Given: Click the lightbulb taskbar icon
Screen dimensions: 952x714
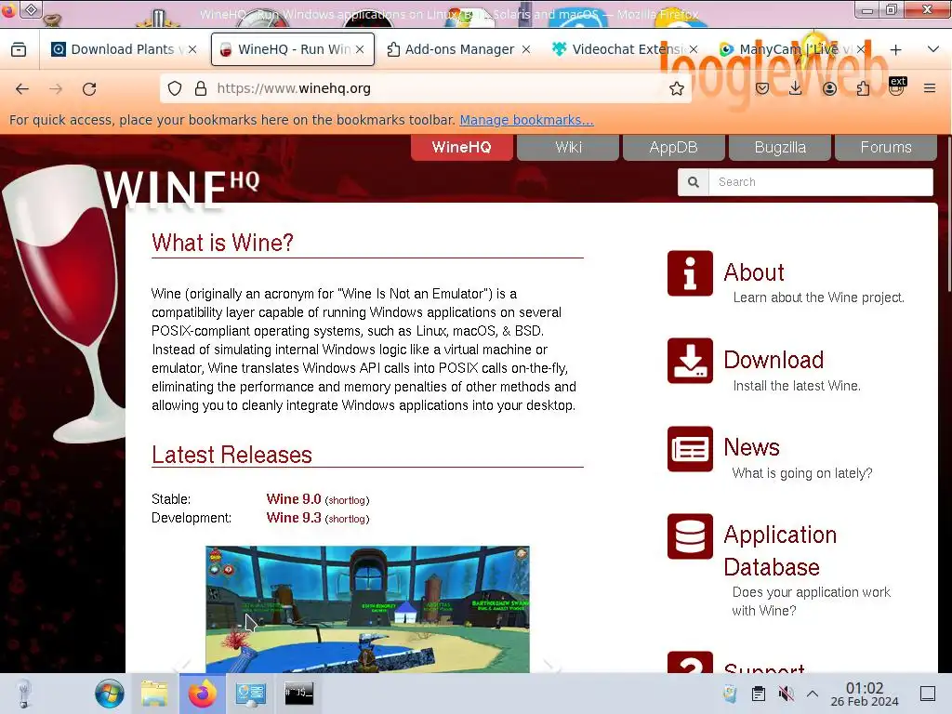Looking at the screenshot, I should coord(23,694).
